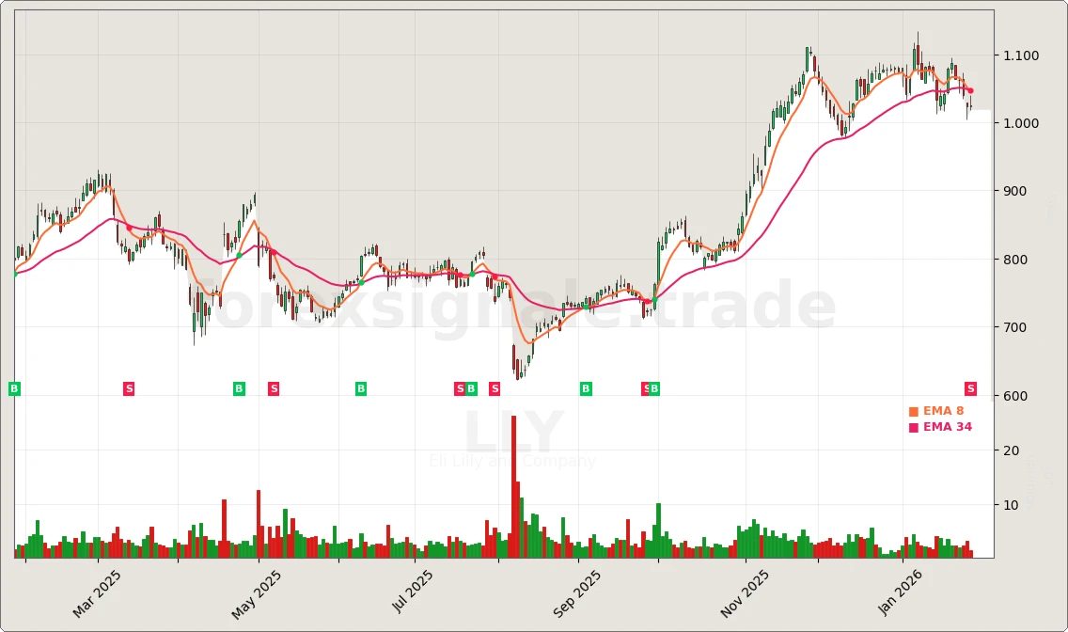The height and width of the screenshot is (632, 1068).
Task: Select the red S sell marker near Mar 2025
Action: point(128,387)
